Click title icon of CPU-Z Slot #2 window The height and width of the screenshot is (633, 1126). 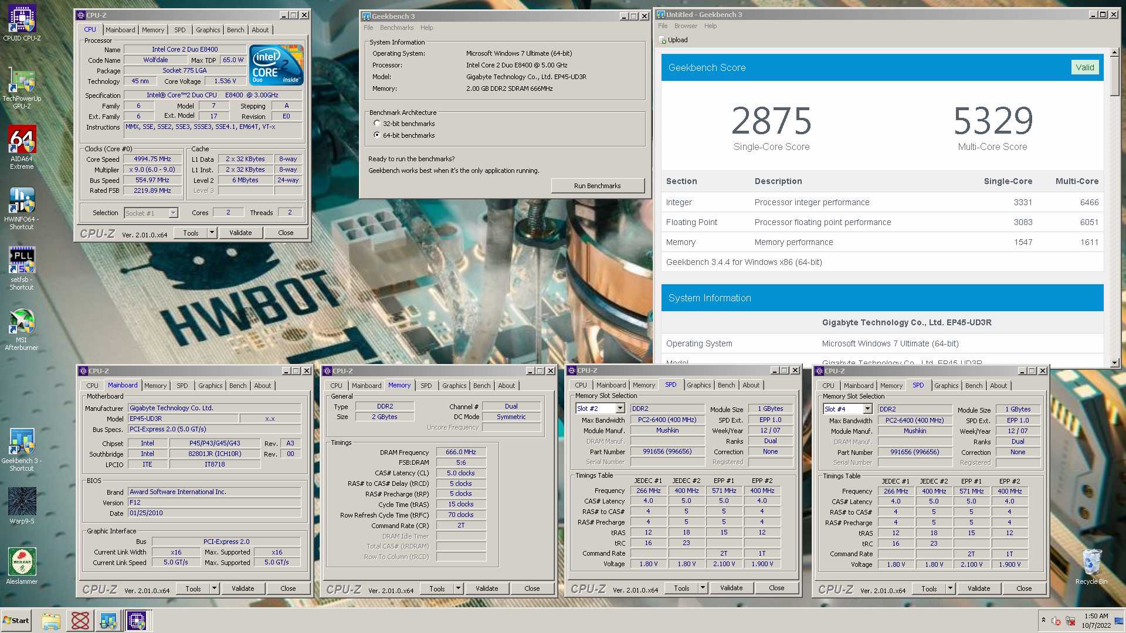tap(572, 370)
